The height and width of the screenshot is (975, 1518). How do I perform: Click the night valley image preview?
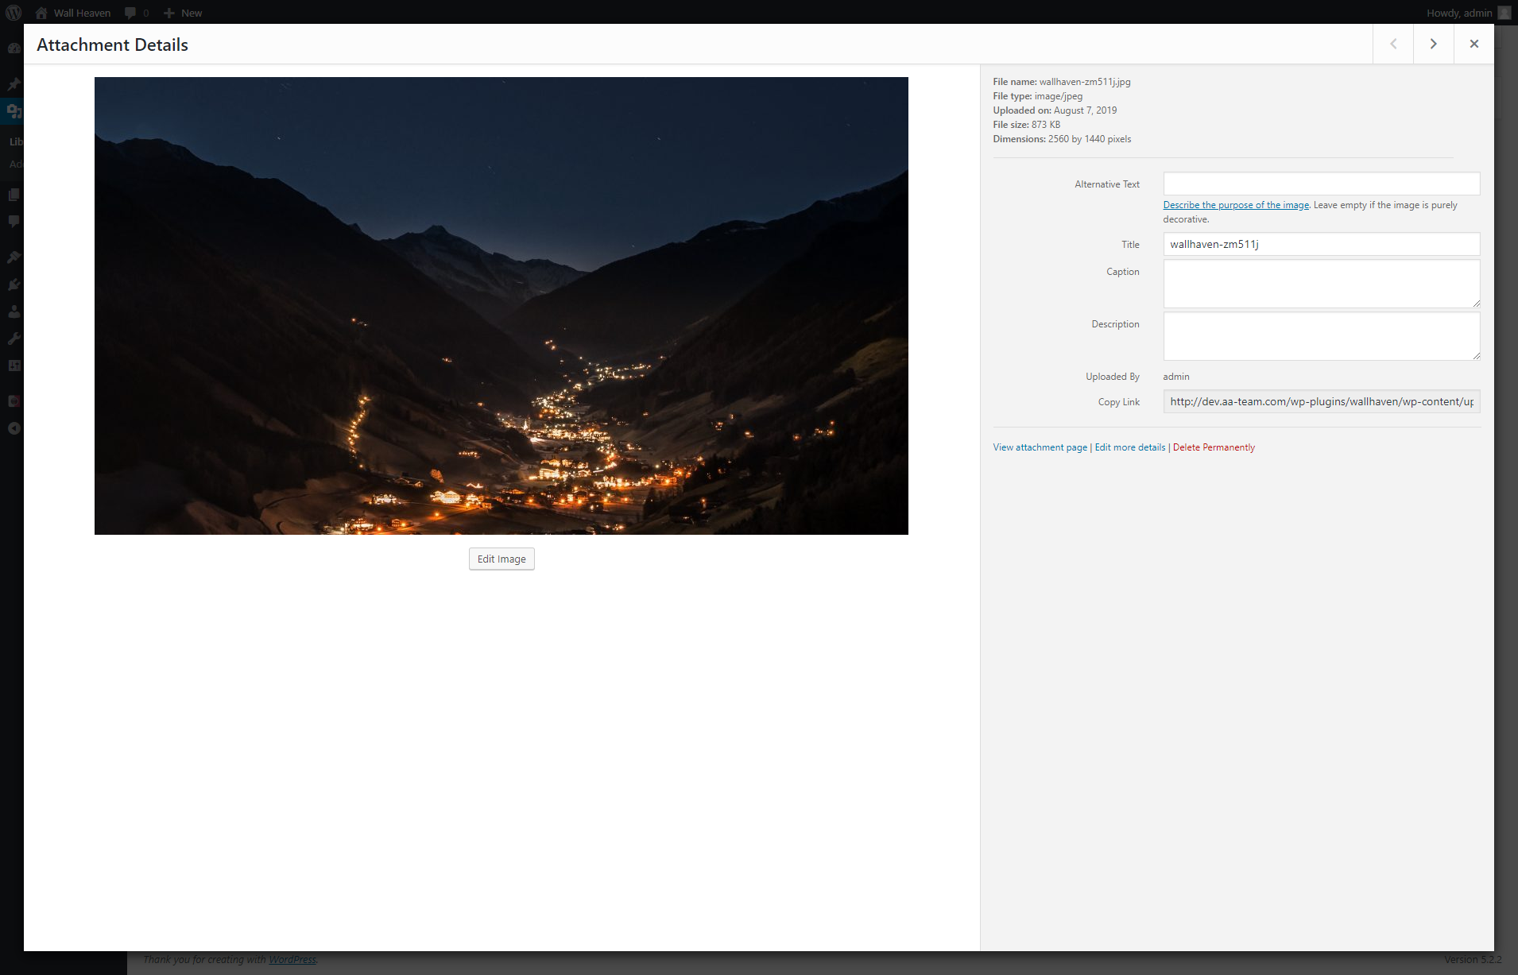tap(501, 306)
